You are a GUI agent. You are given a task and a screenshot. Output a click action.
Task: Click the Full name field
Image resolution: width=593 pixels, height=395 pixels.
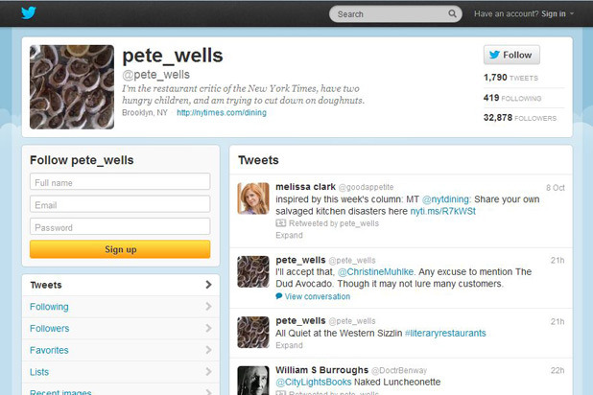pyautogui.click(x=120, y=182)
